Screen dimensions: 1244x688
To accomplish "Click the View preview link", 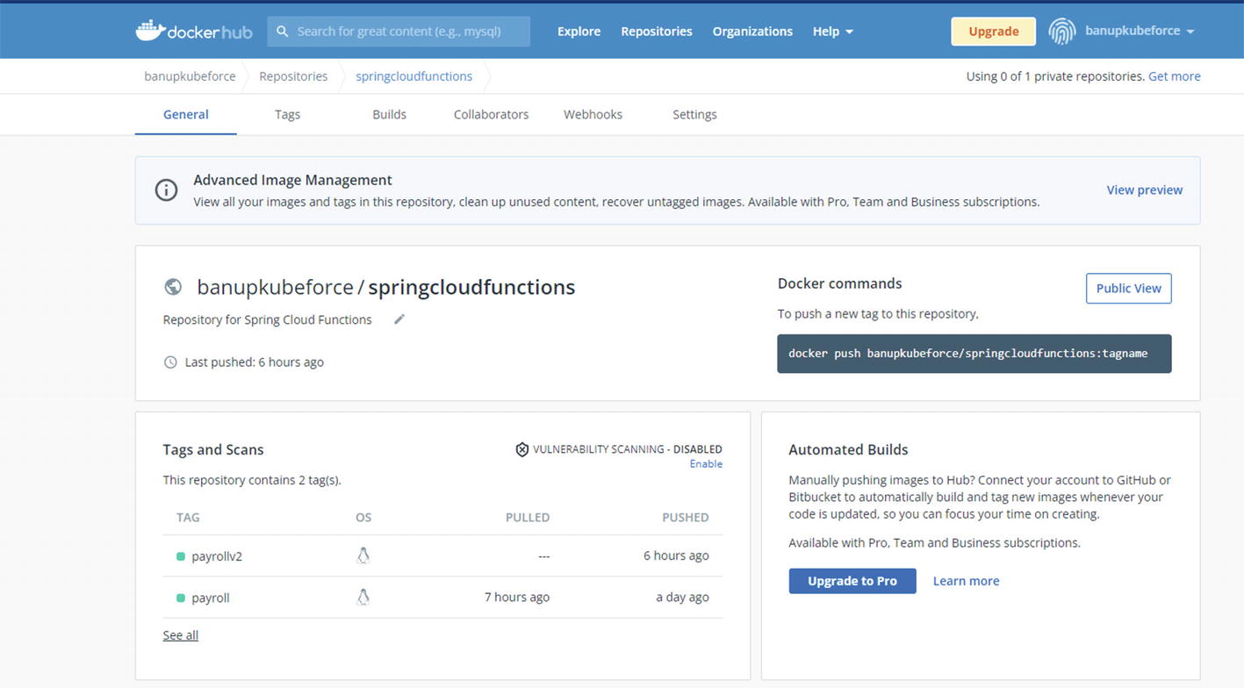I will [x=1144, y=190].
